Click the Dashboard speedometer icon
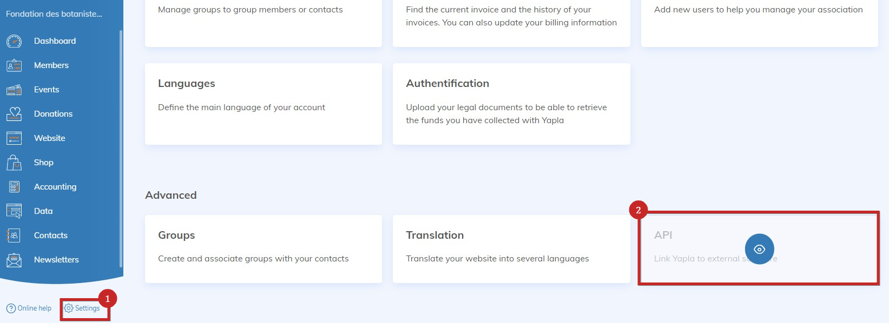 click(x=14, y=41)
